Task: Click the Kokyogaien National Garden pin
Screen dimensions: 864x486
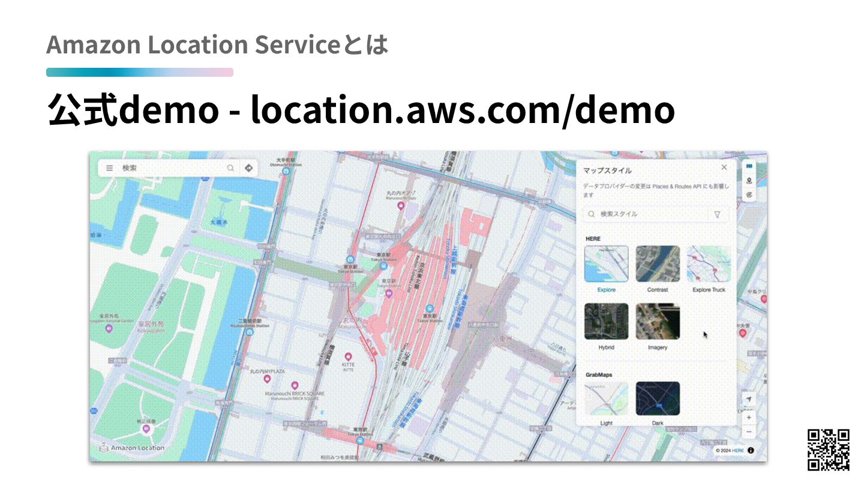Action: click(109, 329)
